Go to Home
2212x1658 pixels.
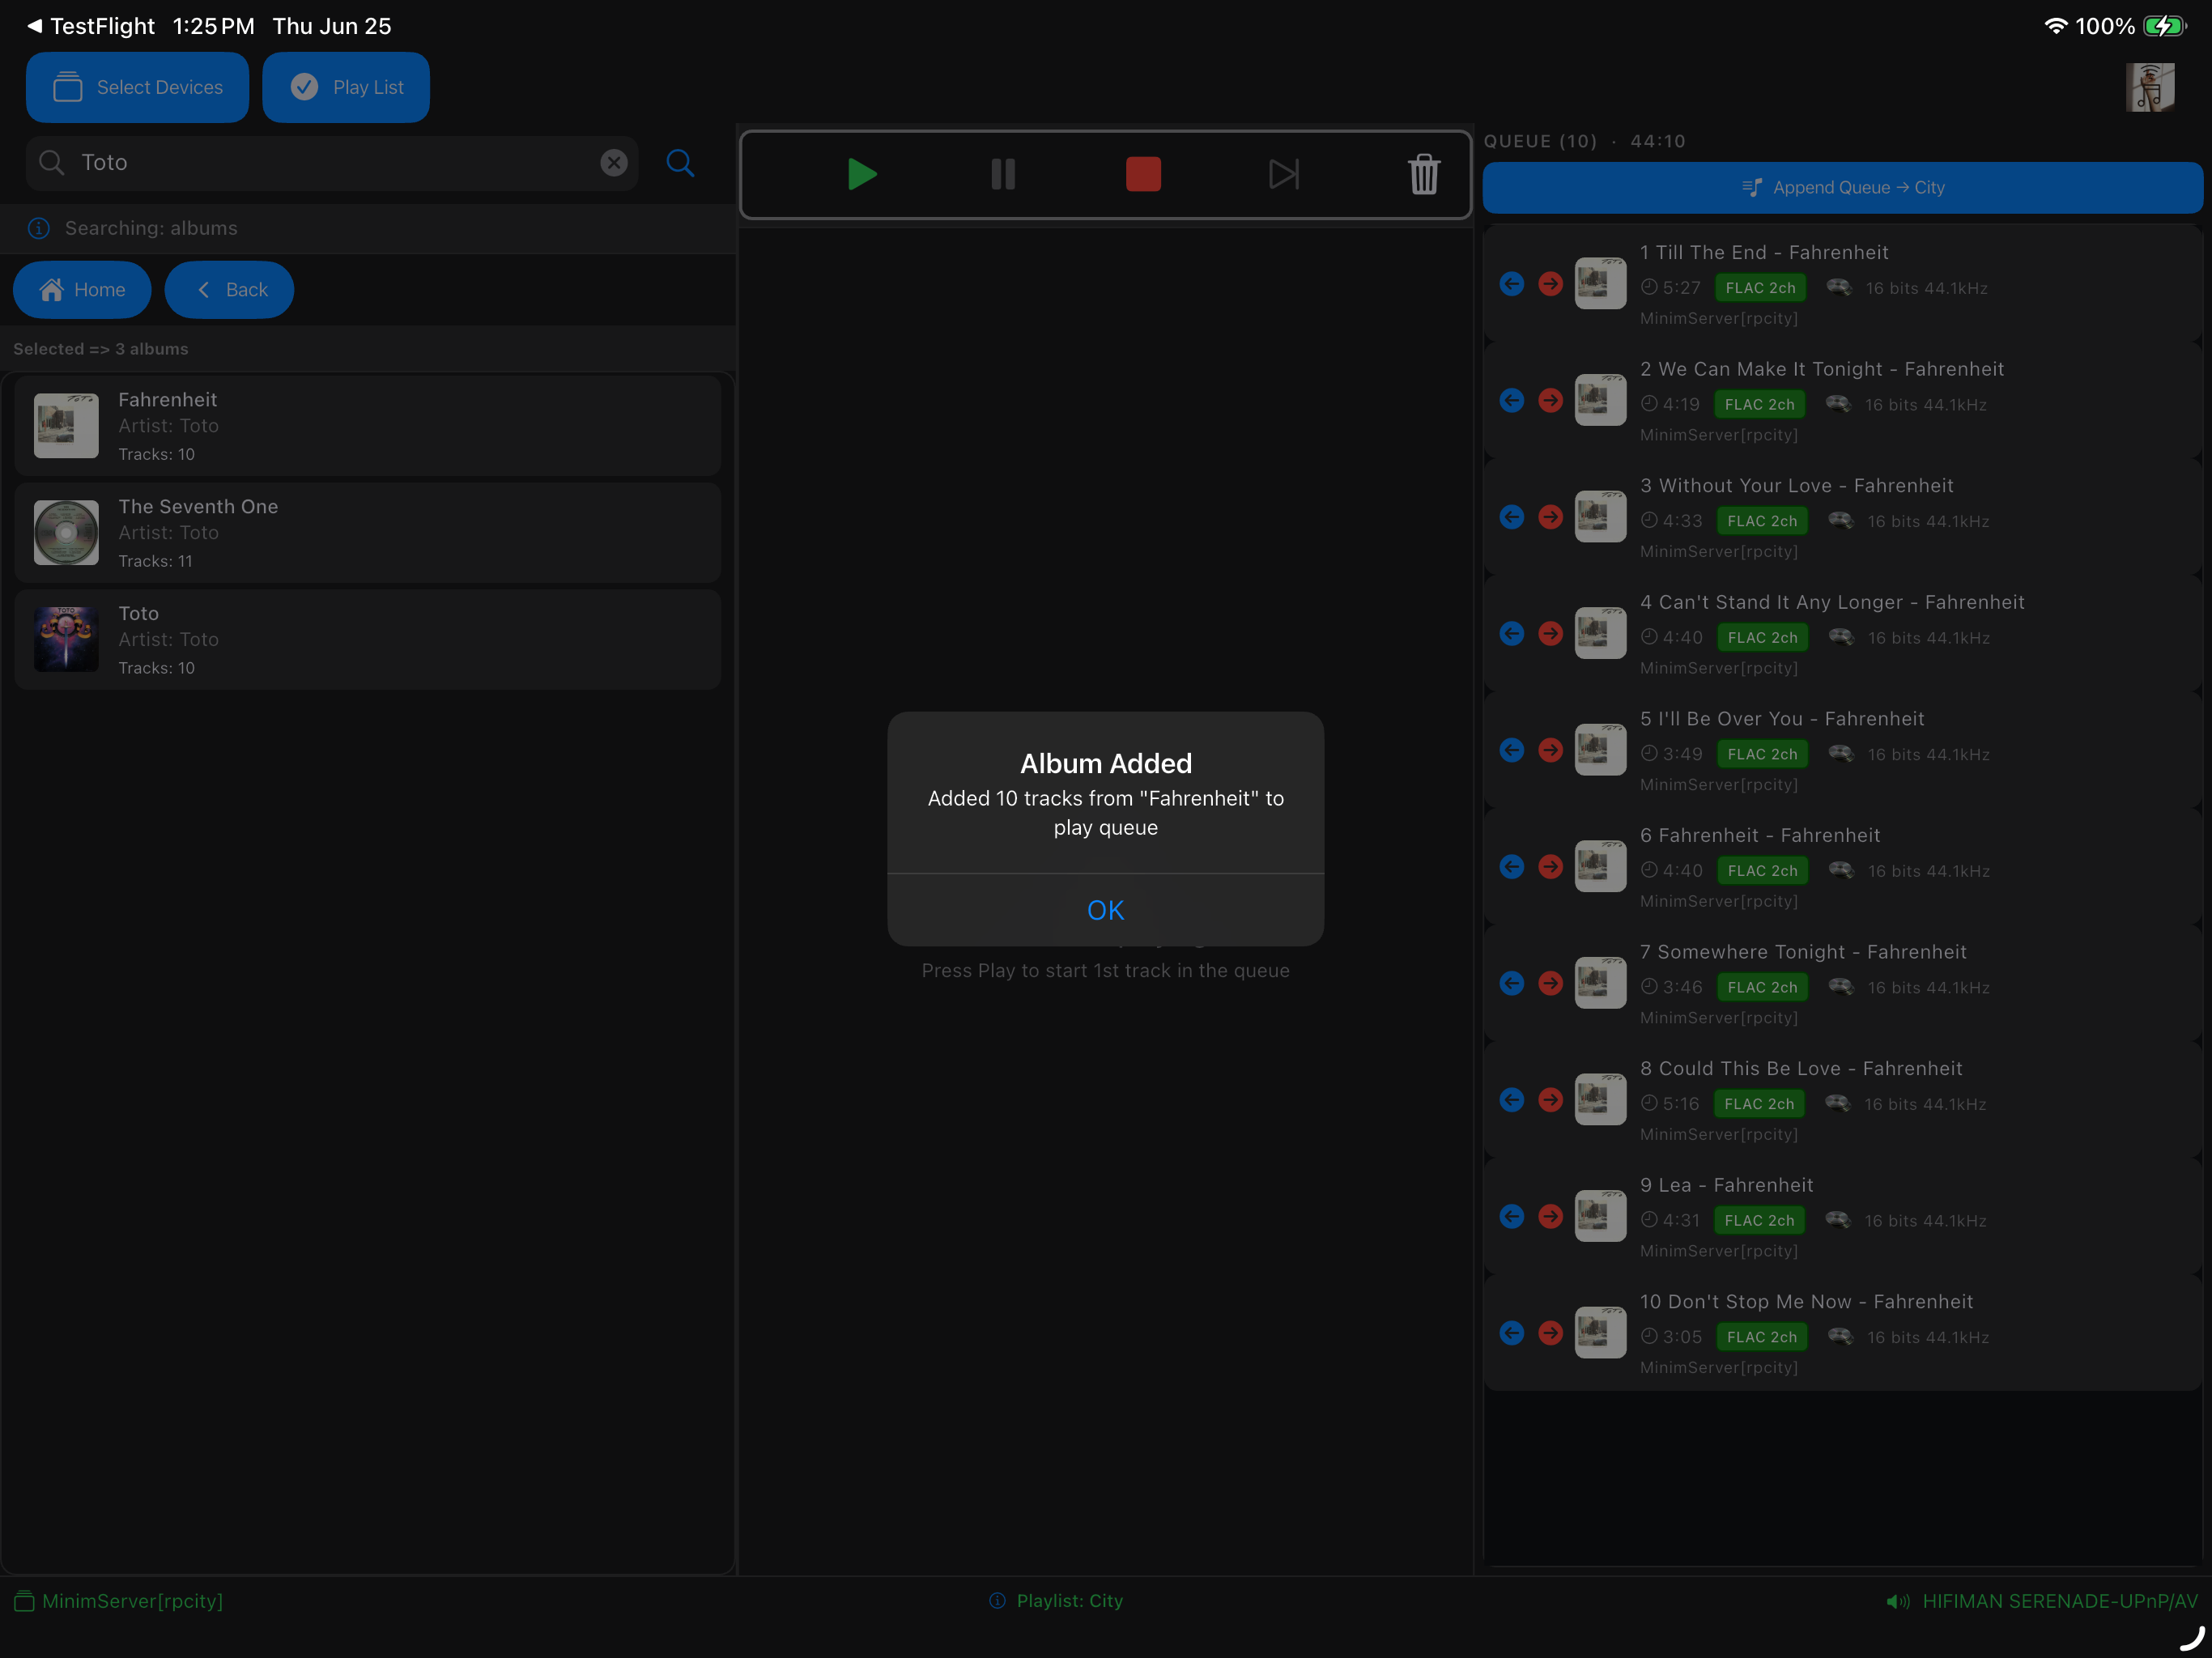pyautogui.click(x=82, y=290)
